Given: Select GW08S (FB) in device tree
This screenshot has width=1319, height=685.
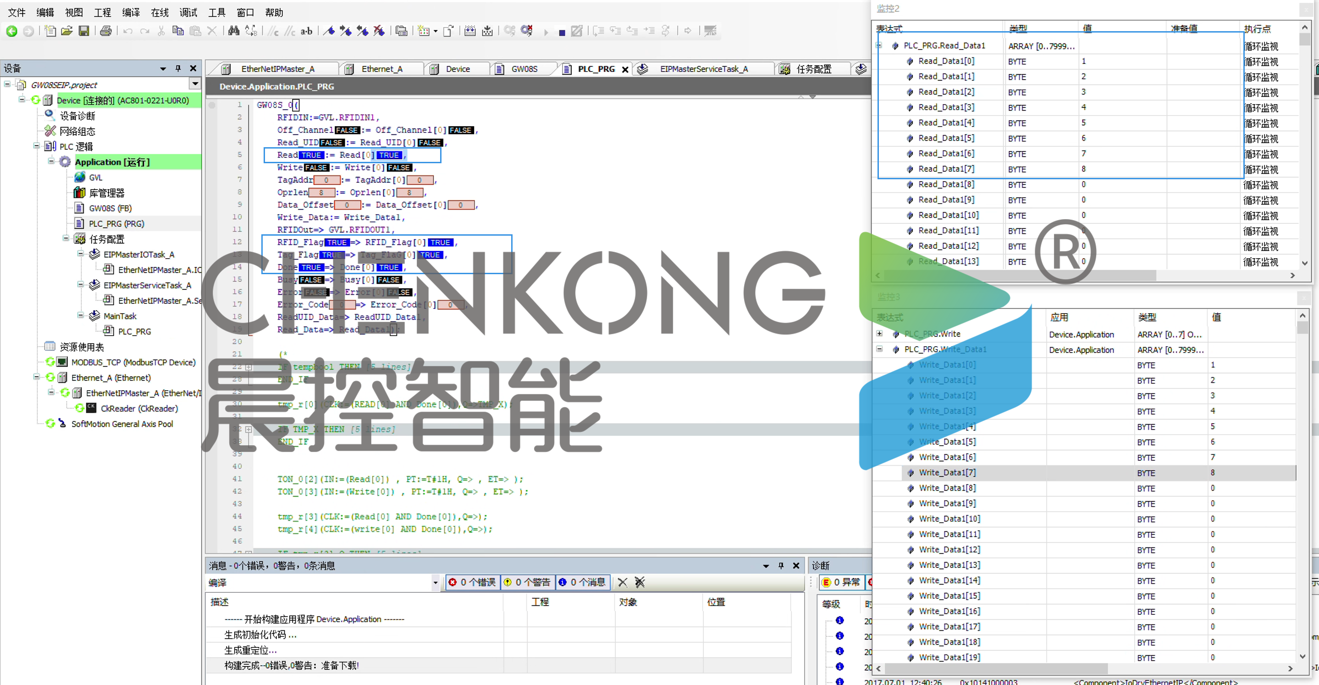Looking at the screenshot, I should 110,208.
